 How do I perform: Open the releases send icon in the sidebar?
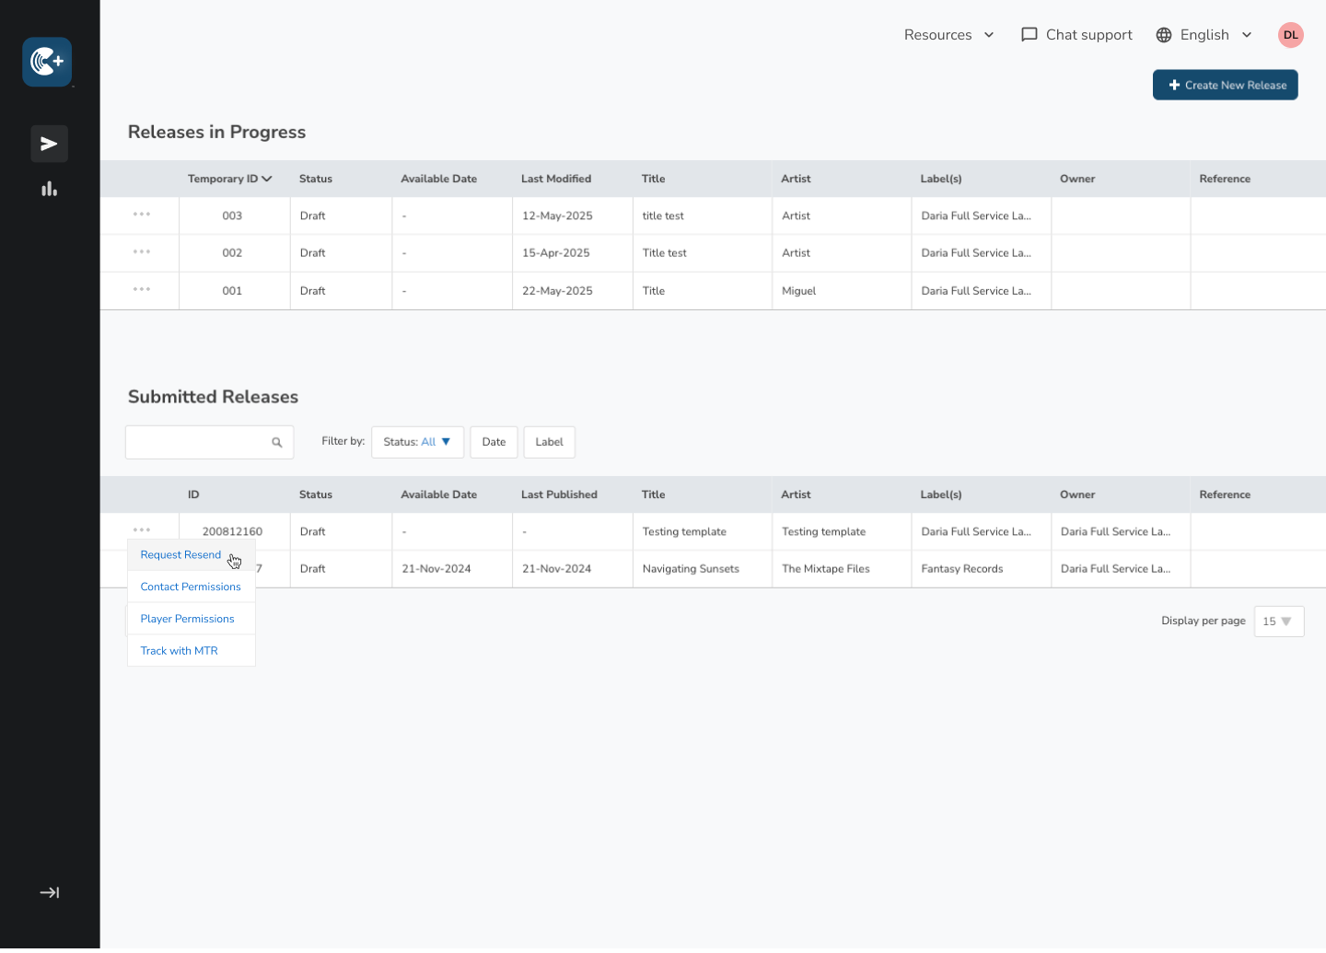click(50, 144)
